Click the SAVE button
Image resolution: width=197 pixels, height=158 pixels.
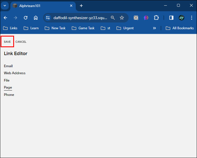coord(7,42)
